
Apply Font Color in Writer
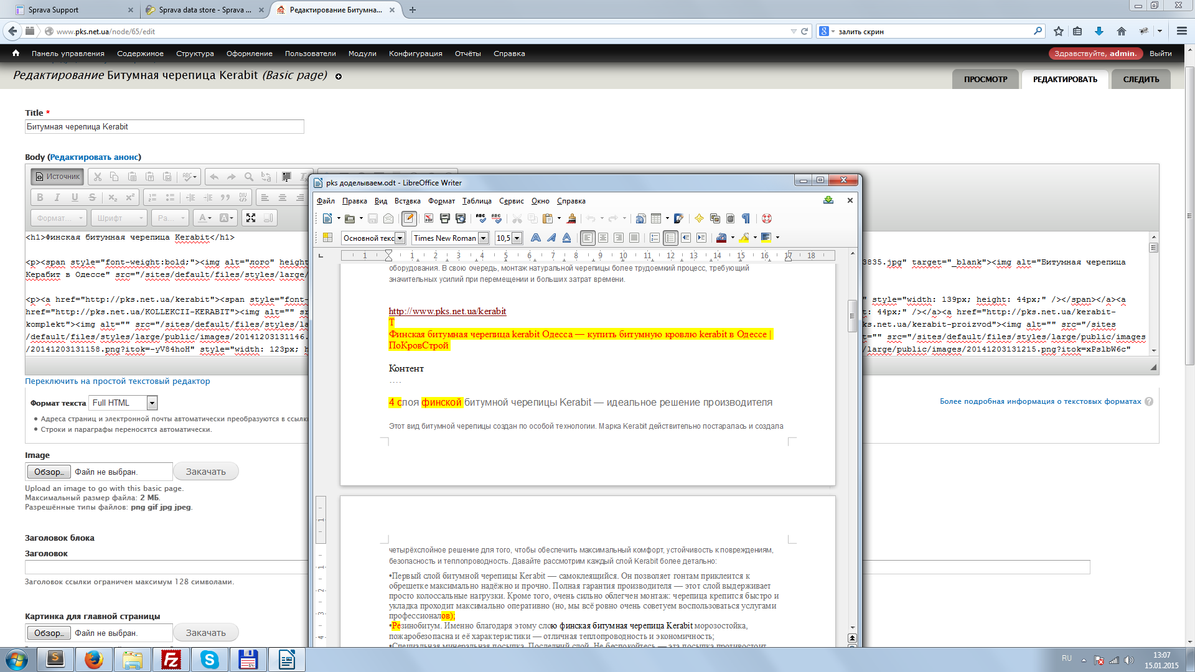point(721,238)
